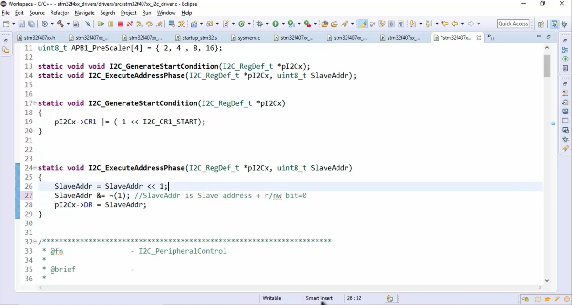Expand the Back navigation arrow dropdown
572x305 pixels.
(x=462, y=23)
